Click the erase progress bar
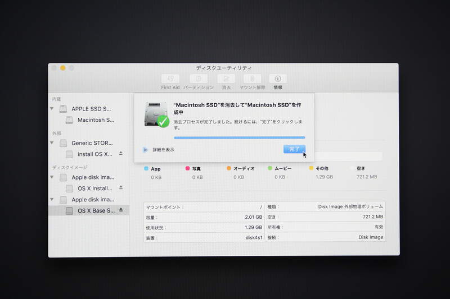450x299 pixels. tap(239, 137)
